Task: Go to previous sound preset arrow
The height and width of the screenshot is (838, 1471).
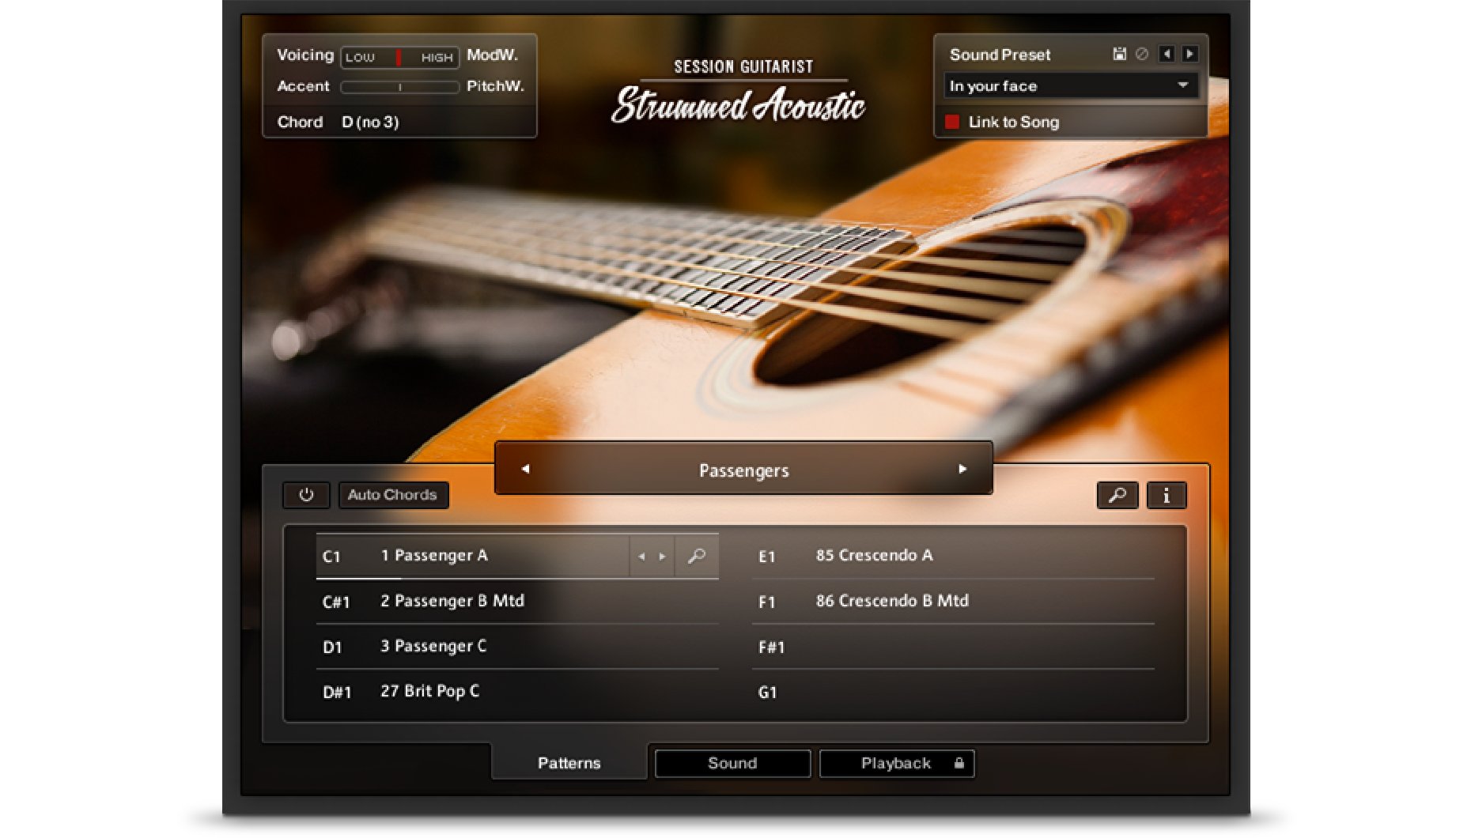Action: pos(1167,54)
